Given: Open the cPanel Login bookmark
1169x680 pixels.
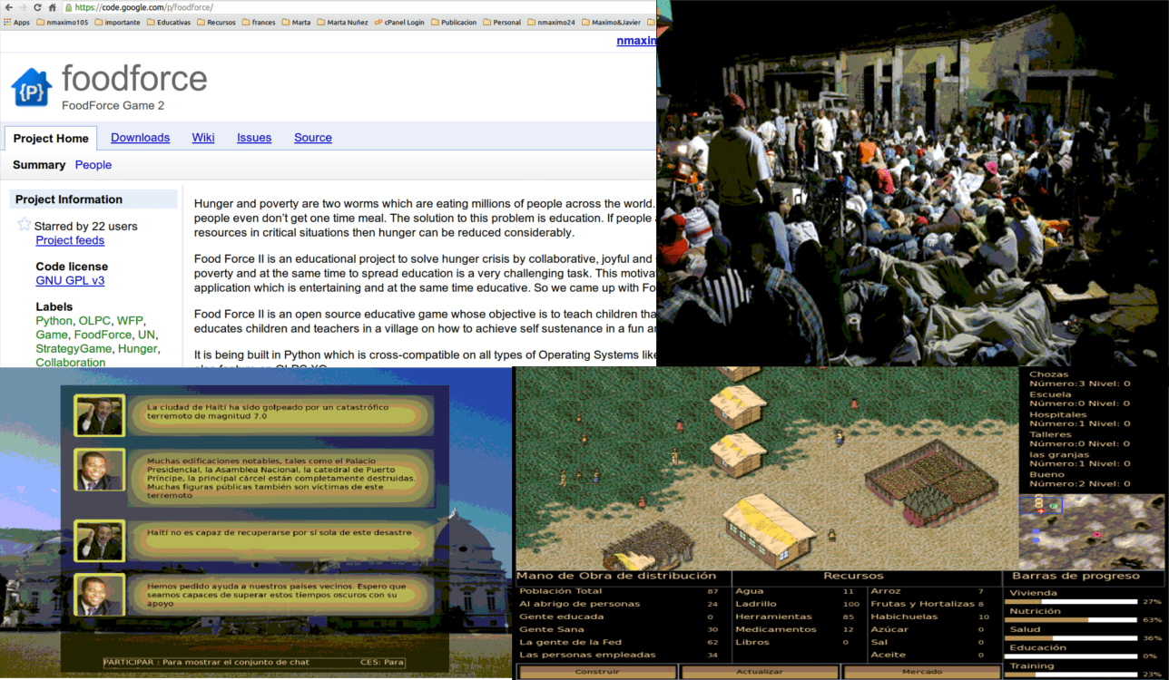Looking at the screenshot, I should tap(398, 23).
